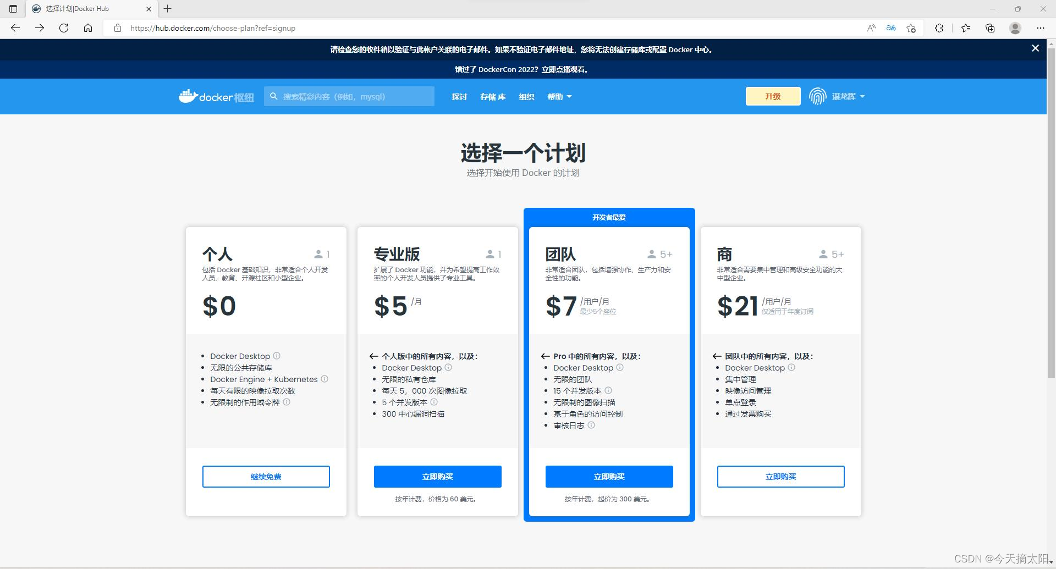1056x569 pixels.
Task: Click the text 仅适用于年度订阅
Action: pos(788,312)
